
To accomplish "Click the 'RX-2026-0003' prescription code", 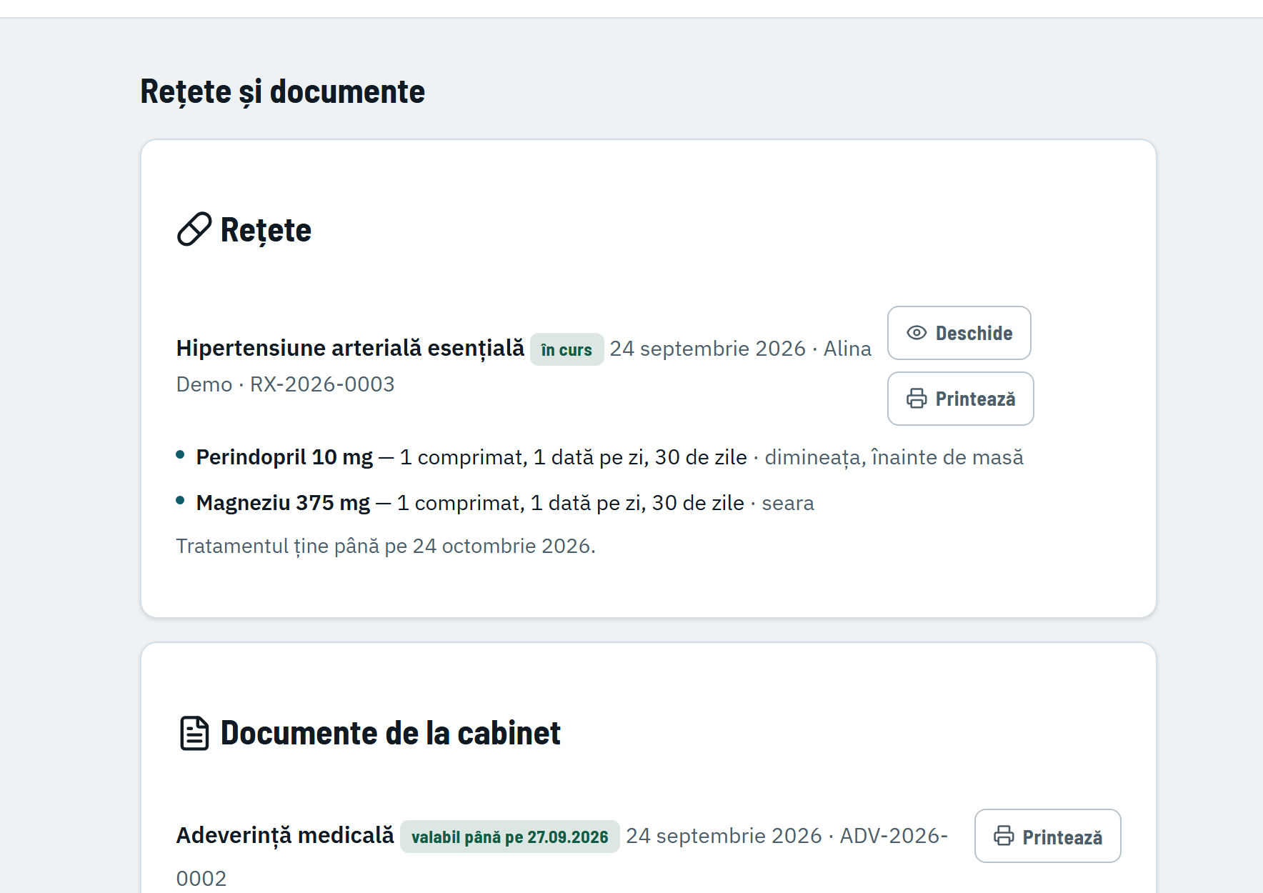I will pyautogui.click(x=322, y=384).
